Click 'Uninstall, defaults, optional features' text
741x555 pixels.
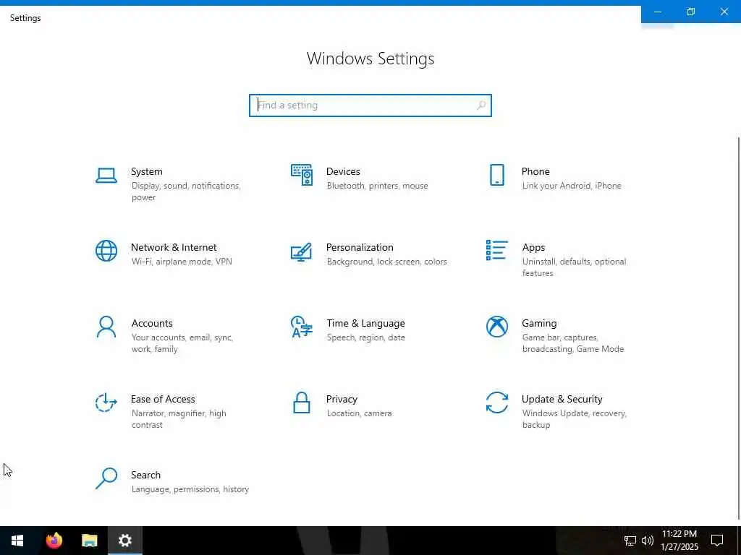click(x=574, y=267)
